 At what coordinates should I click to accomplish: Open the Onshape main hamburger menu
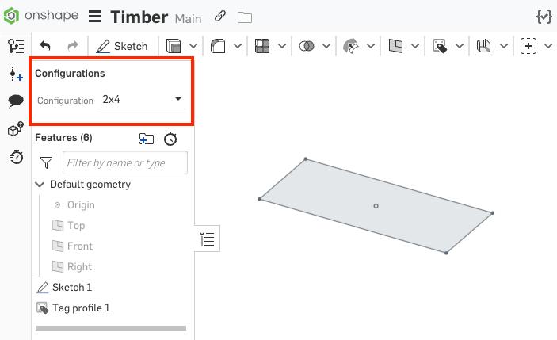click(x=95, y=17)
